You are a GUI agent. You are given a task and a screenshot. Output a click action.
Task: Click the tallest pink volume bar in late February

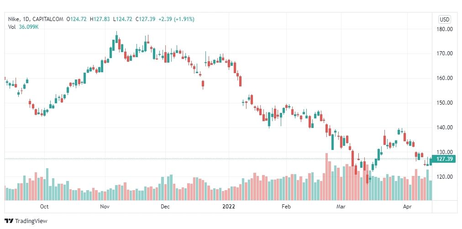pos(326,177)
